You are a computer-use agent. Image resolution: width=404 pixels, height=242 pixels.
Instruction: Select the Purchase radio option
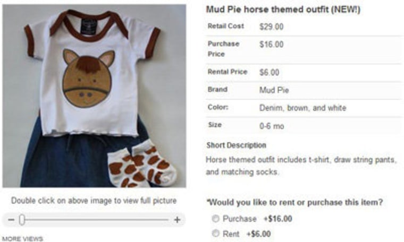(x=215, y=219)
